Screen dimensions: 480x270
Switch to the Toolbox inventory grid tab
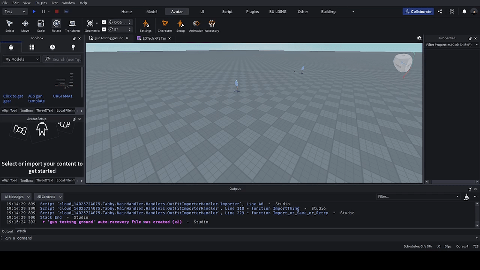pyautogui.click(x=32, y=47)
